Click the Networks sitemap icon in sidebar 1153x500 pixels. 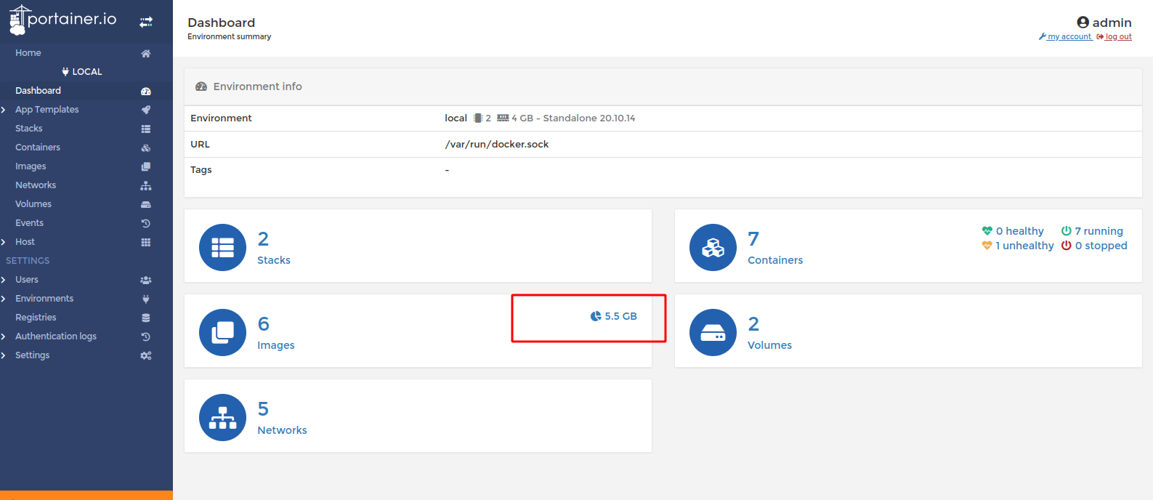(x=146, y=185)
